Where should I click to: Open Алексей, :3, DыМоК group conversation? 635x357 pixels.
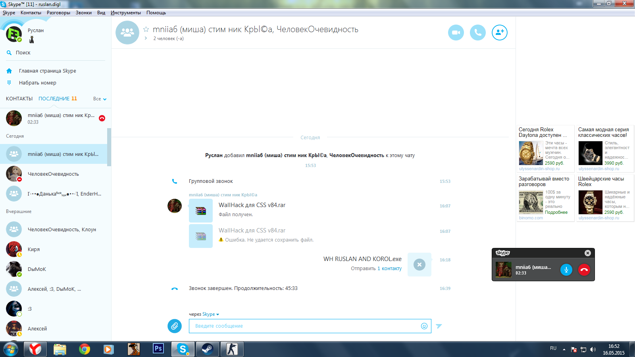[54, 289]
